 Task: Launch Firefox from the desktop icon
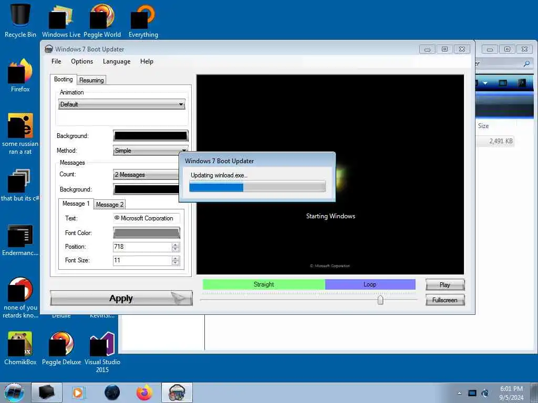[20, 76]
